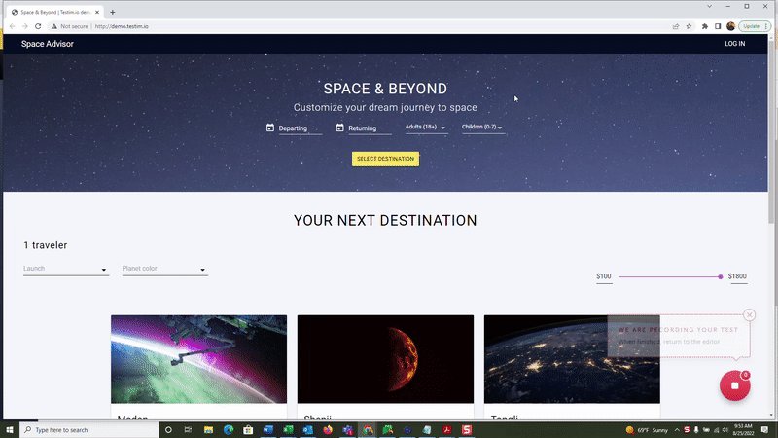Click the Windows taskbar search box
Image resolution: width=778 pixels, height=438 pixels.
[x=89, y=429]
